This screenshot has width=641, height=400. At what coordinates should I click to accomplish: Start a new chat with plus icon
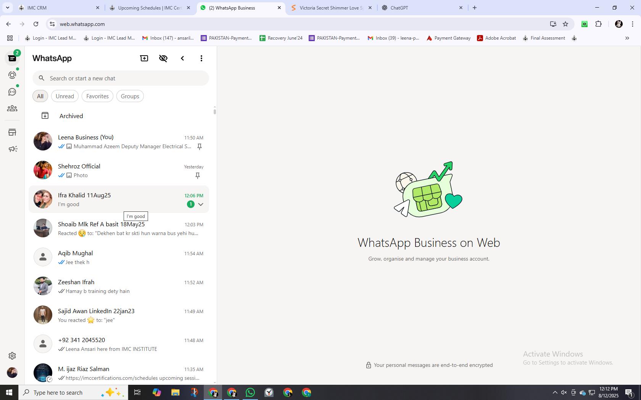click(144, 58)
